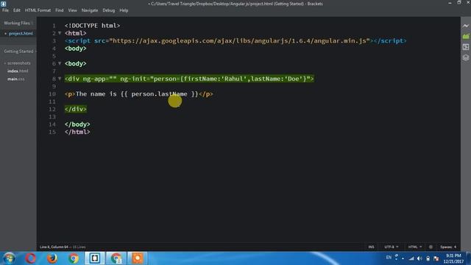Open the Working Files settings gear
This screenshot has width=471, height=265.
click(x=32, y=23)
